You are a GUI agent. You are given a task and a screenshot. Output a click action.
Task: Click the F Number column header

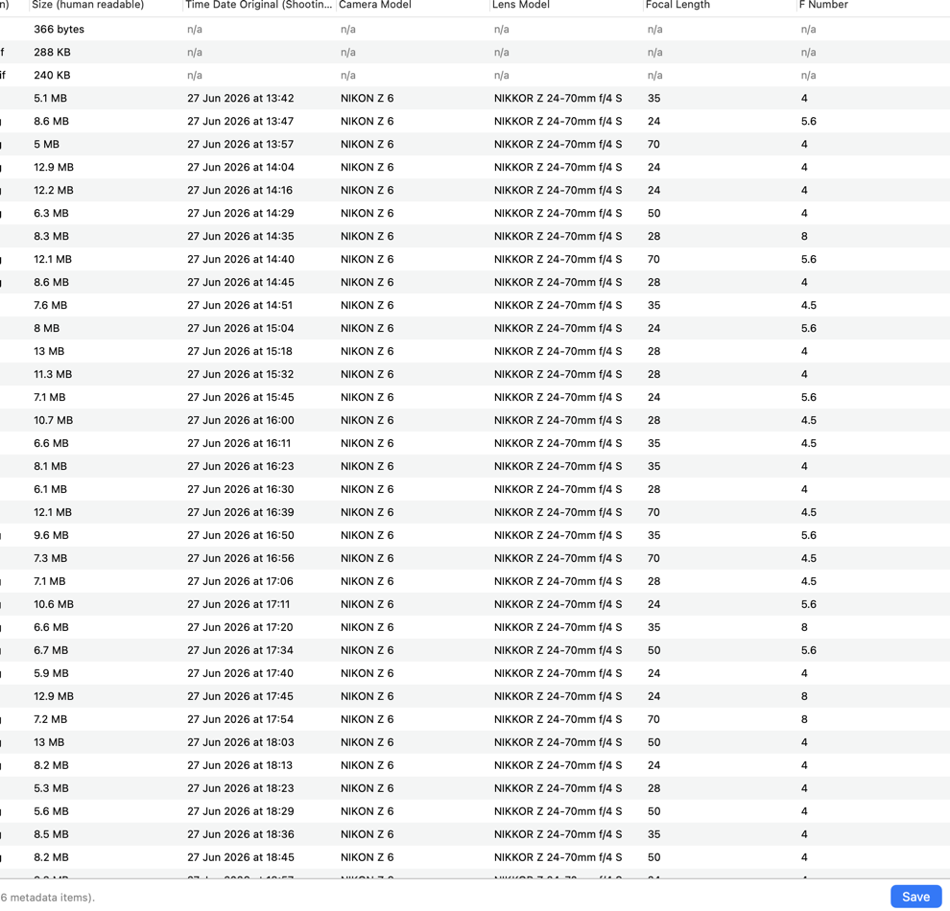point(823,5)
